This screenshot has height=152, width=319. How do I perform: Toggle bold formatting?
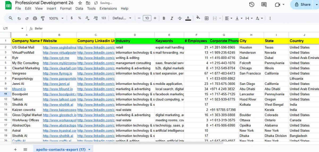164,18
